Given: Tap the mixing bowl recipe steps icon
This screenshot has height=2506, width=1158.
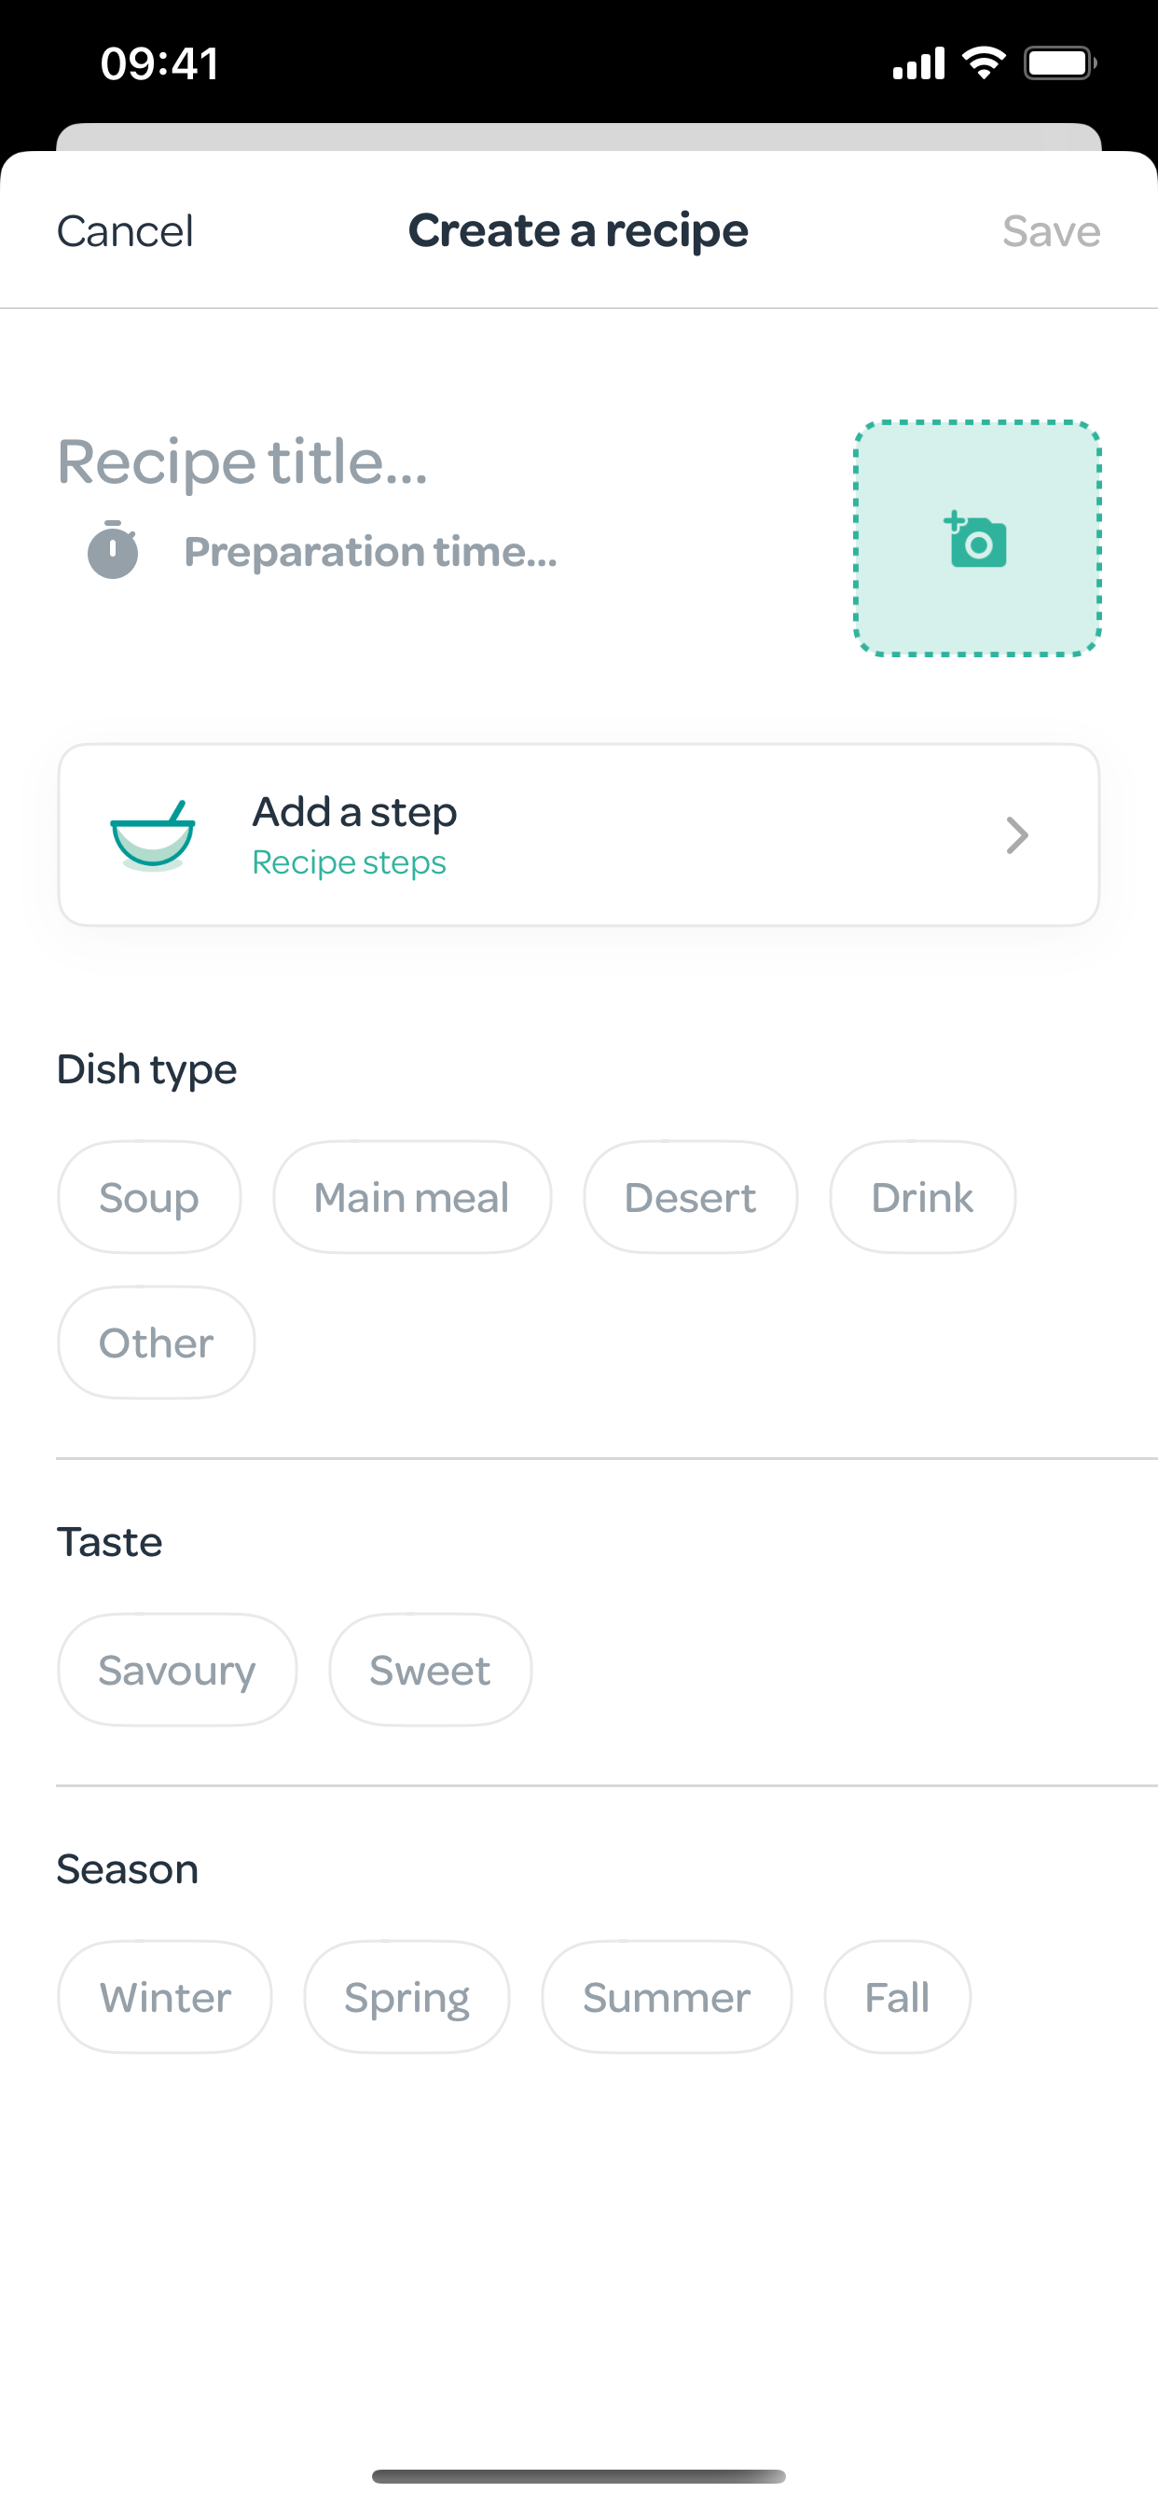Looking at the screenshot, I should 153,834.
